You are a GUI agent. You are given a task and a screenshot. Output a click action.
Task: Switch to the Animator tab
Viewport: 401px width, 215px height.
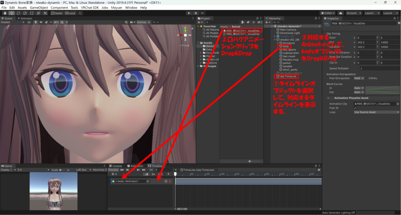25,18
